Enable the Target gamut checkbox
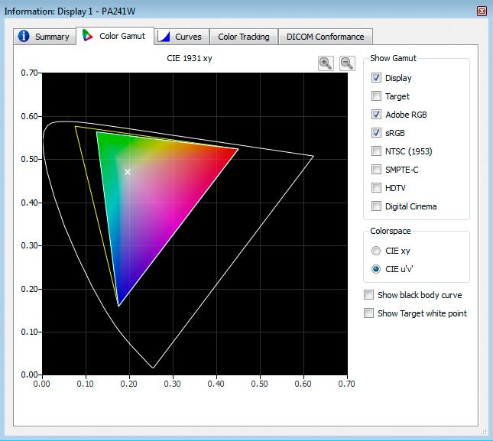The width and height of the screenshot is (493, 441). pyautogui.click(x=376, y=96)
